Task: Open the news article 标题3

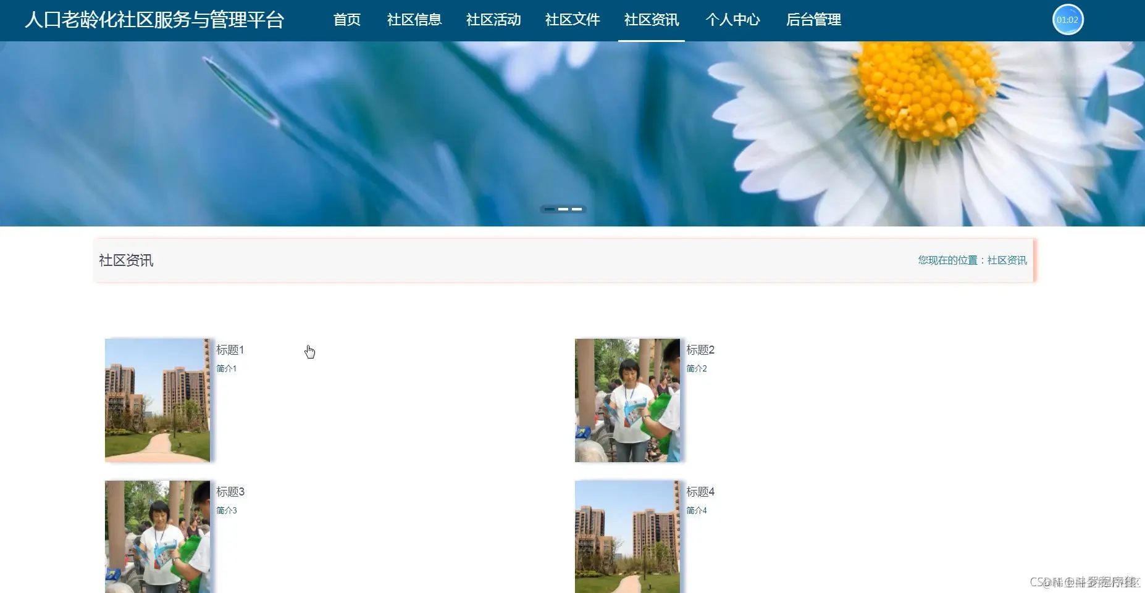Action: [x=230, y=492]
